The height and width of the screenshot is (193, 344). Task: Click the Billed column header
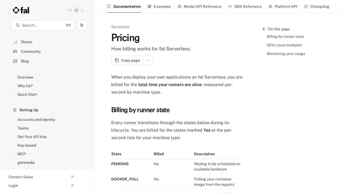click(x=159, y=154)
